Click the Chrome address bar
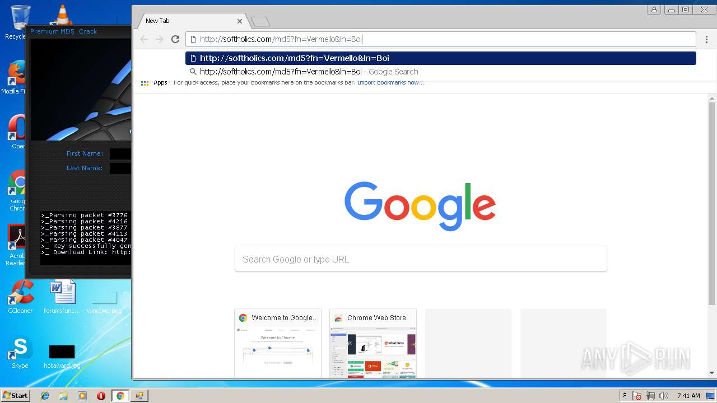The image size is (717, 403). click(441, 39)
